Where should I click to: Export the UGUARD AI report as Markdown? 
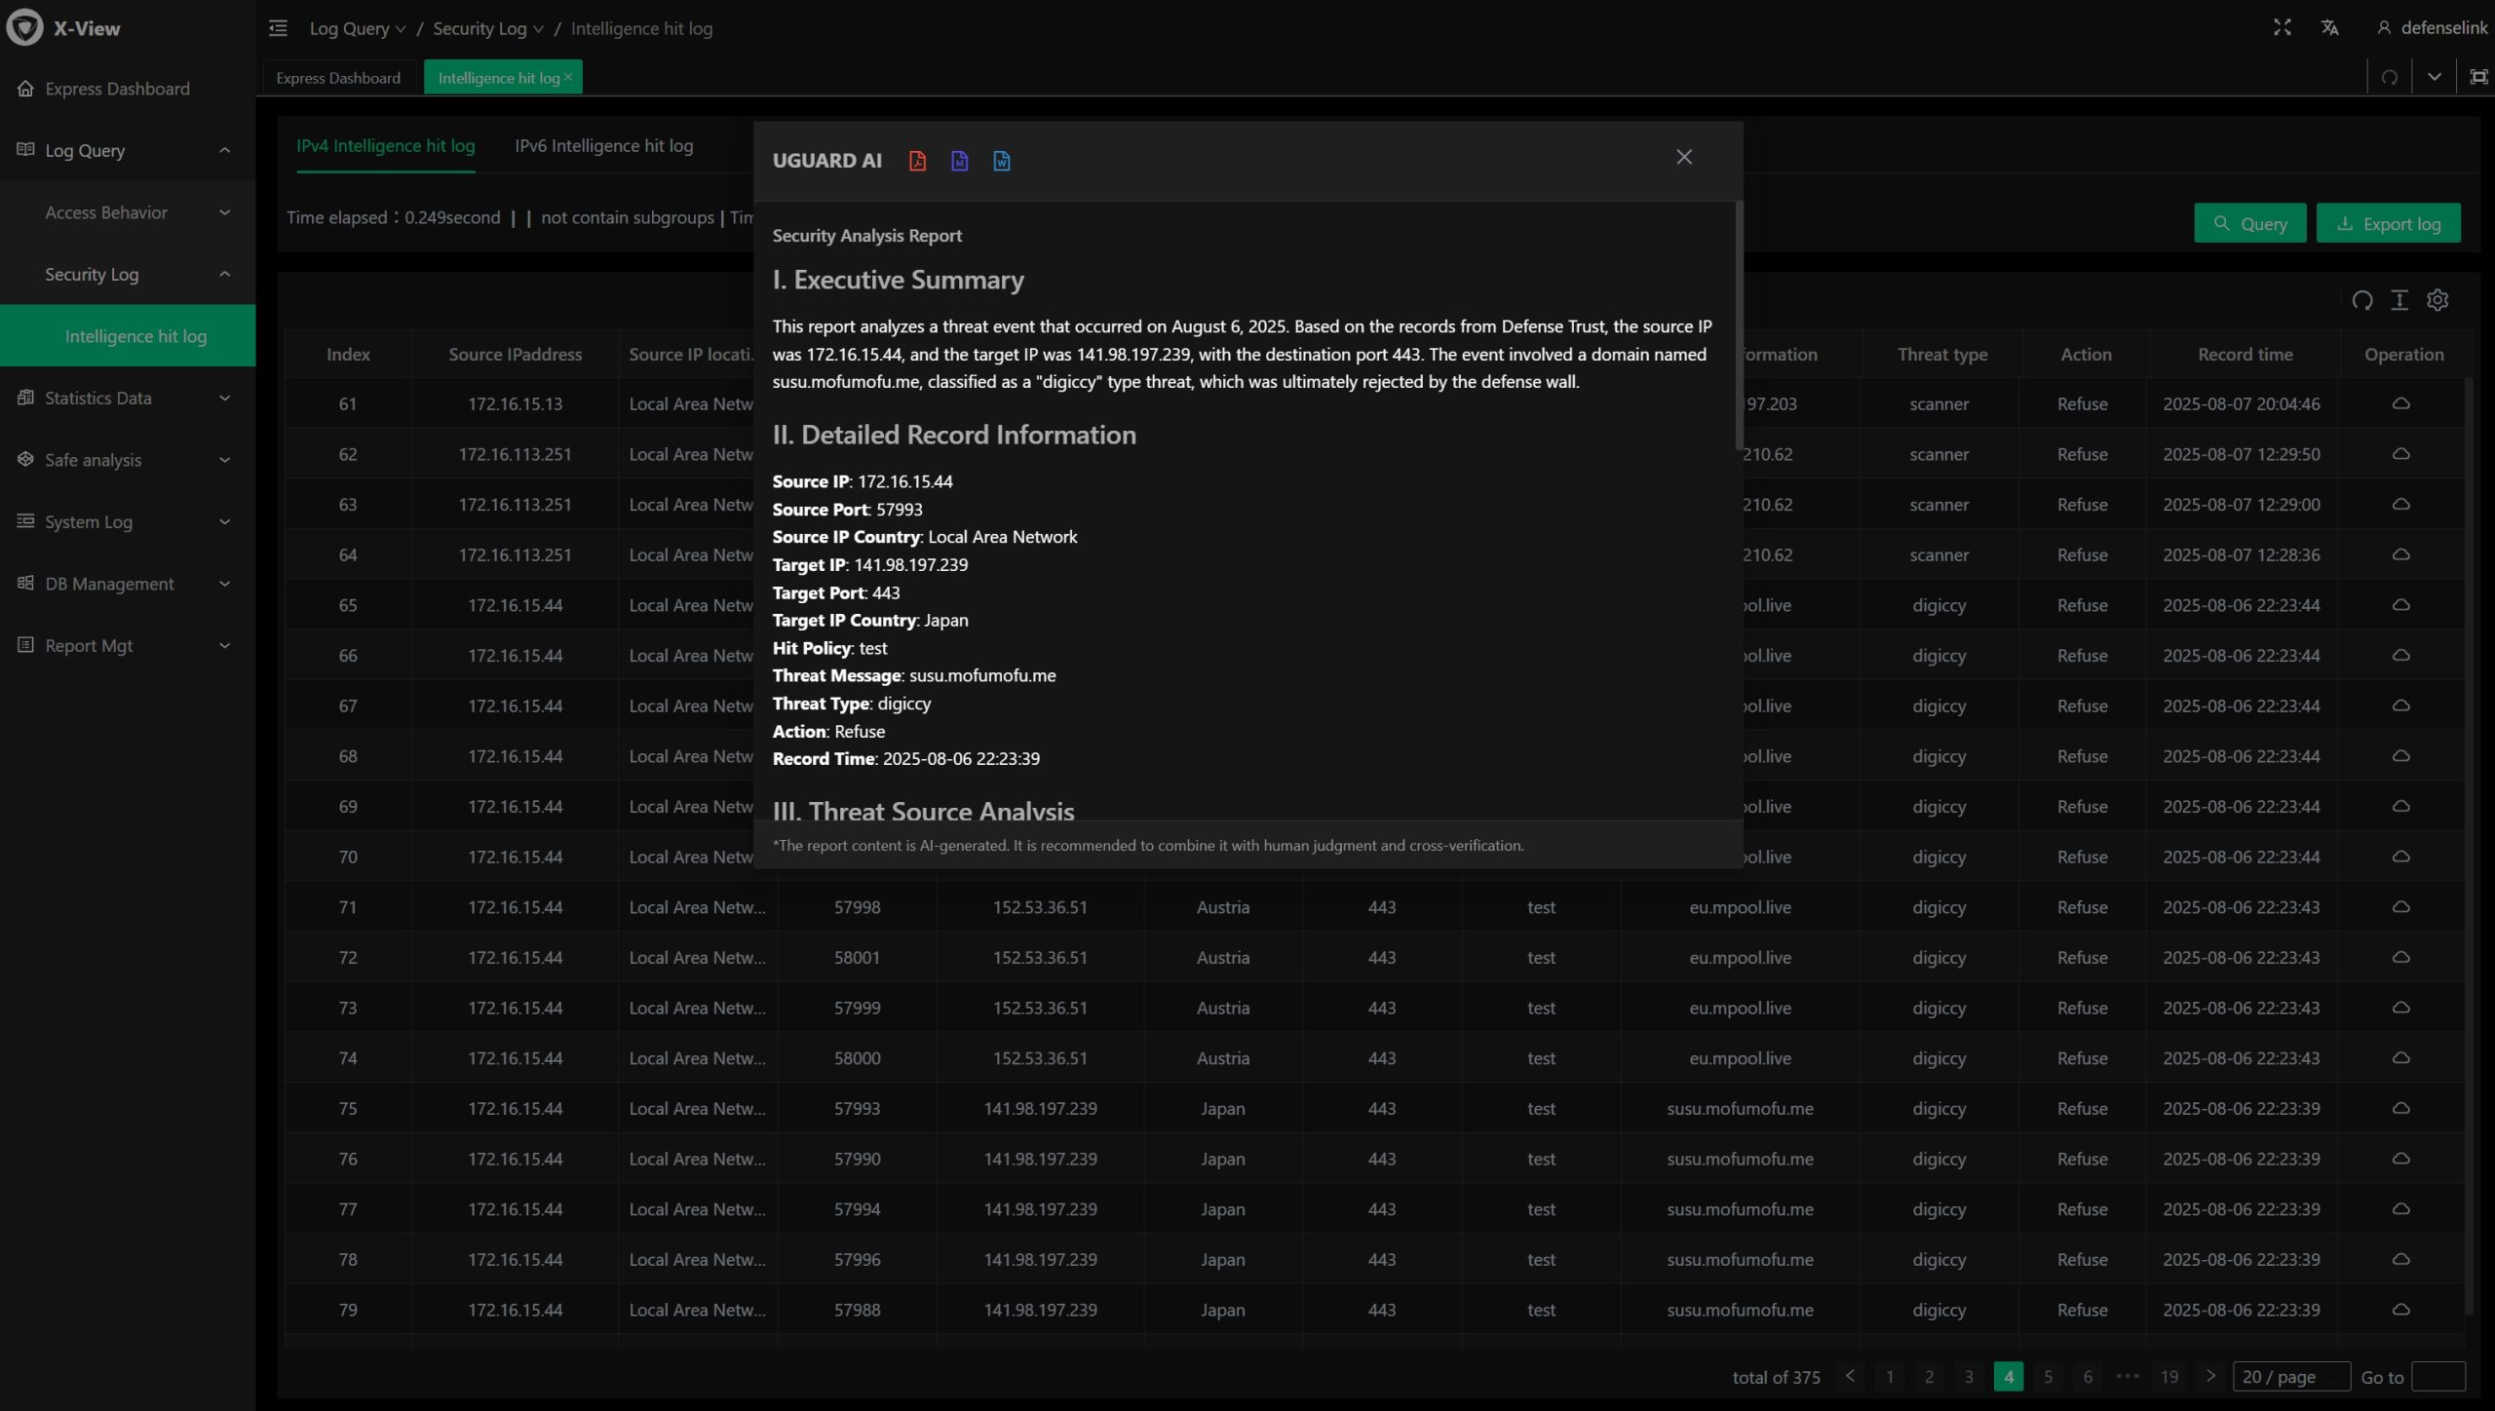(x=959, y=161)
